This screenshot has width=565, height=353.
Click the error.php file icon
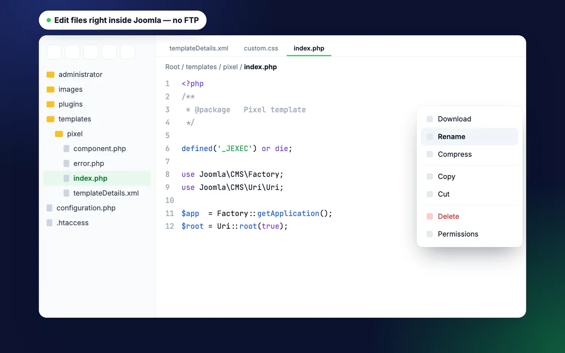pos(66,163)
